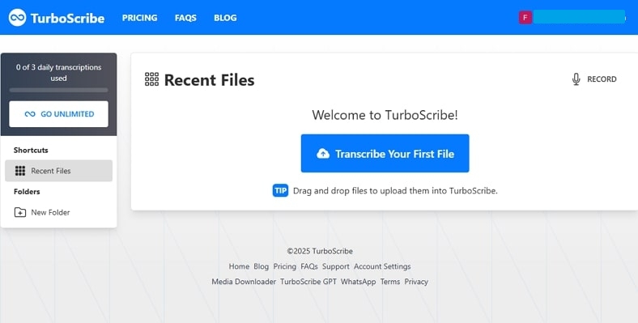
Task: Open the Blog footer link
Action: tap(262, 266)
